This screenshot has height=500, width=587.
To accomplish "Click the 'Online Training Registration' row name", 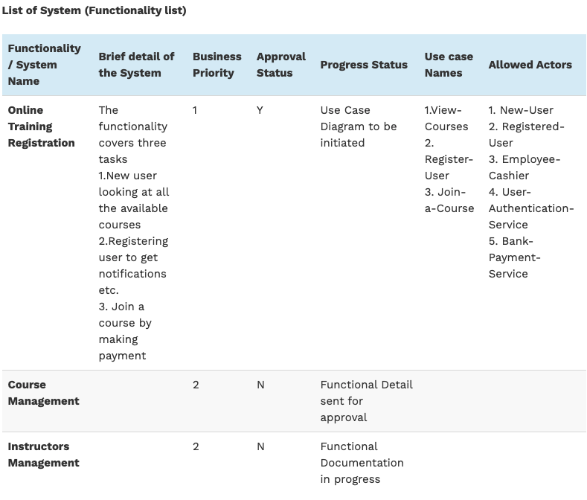I will coord(41,126).
